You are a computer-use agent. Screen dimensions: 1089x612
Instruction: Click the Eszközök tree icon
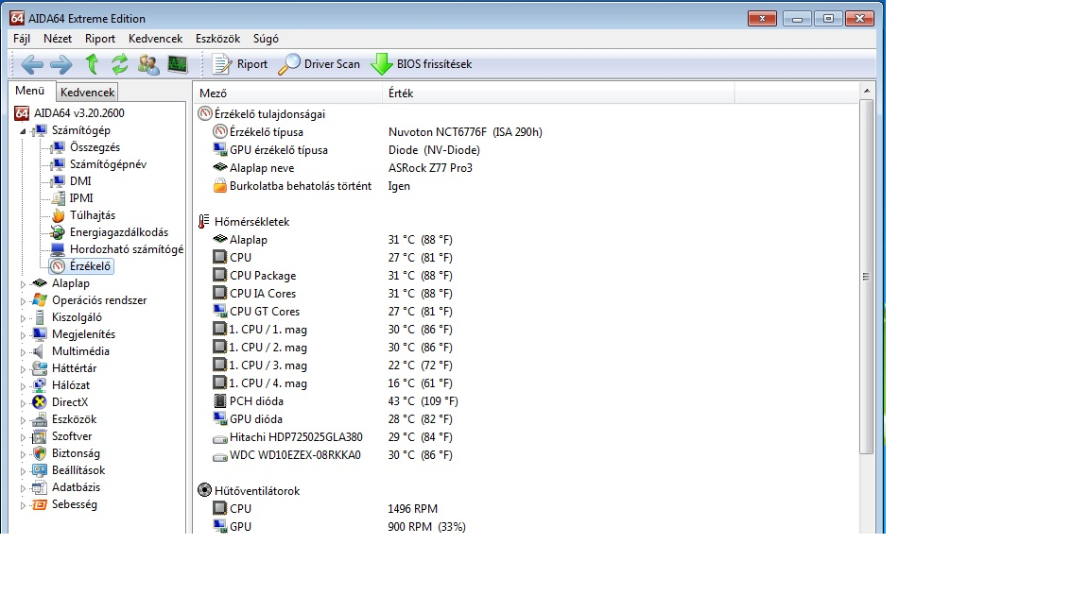40,419
